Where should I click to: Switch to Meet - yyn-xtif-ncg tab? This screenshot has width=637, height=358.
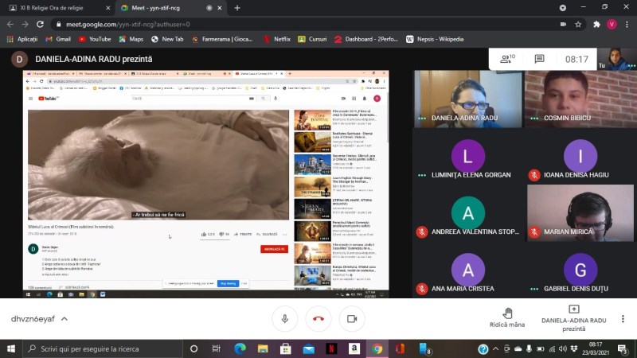coord(170,8)
